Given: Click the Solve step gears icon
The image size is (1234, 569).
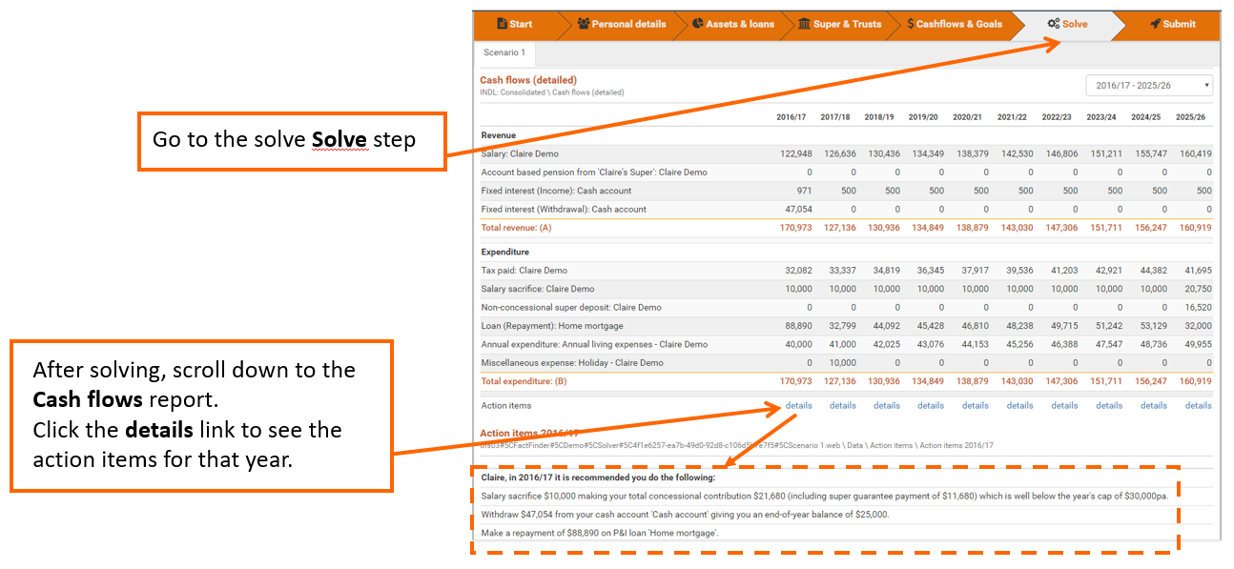Looking at the screenshot, I should tap(1053, 24).
